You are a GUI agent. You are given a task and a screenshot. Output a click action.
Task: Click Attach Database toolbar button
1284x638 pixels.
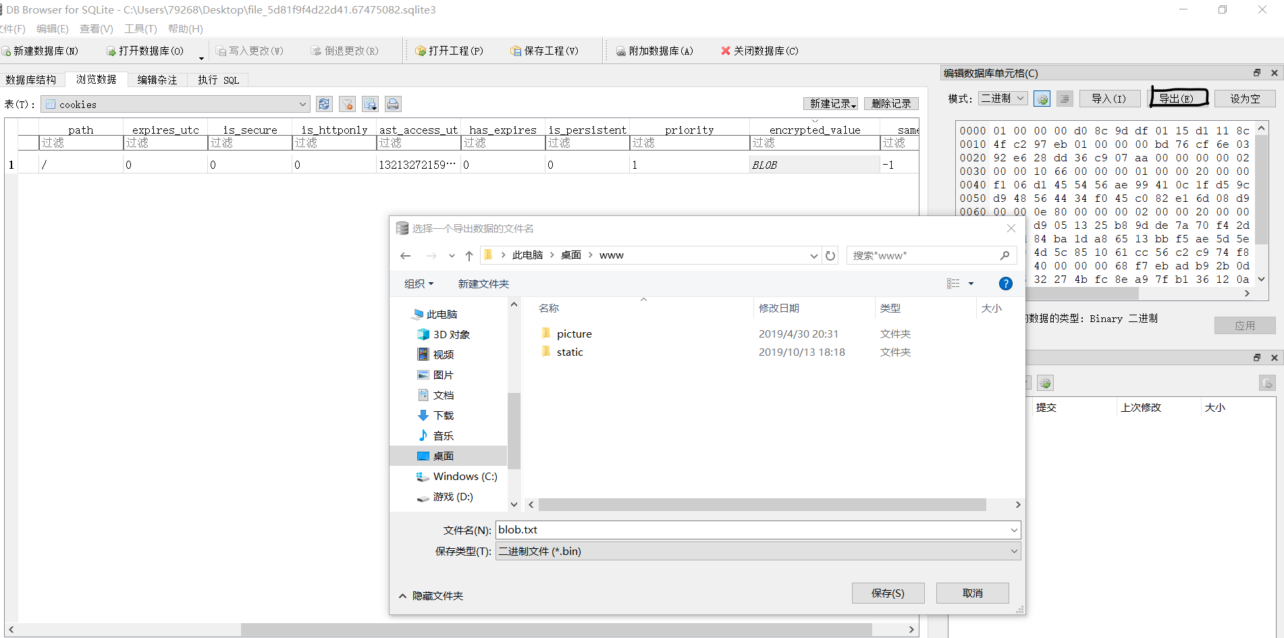click(655, 51)
